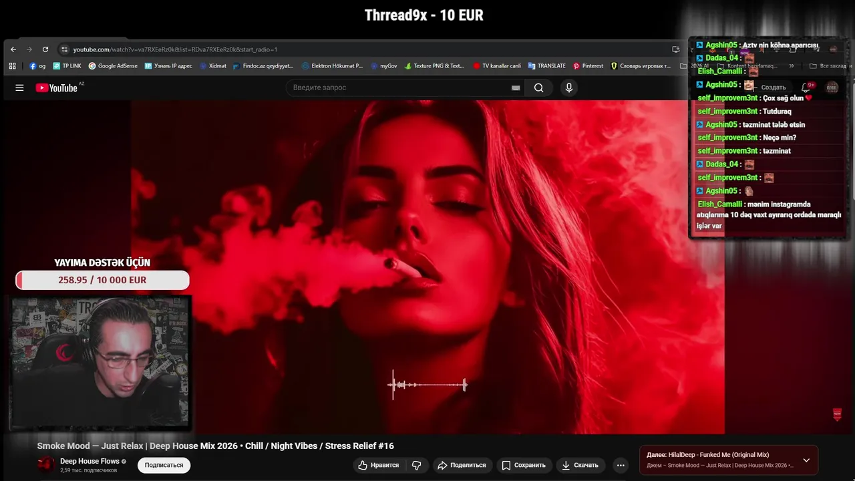Click the youtube.com address bar URL
The image size is (855, 481).
pos(175,49)
